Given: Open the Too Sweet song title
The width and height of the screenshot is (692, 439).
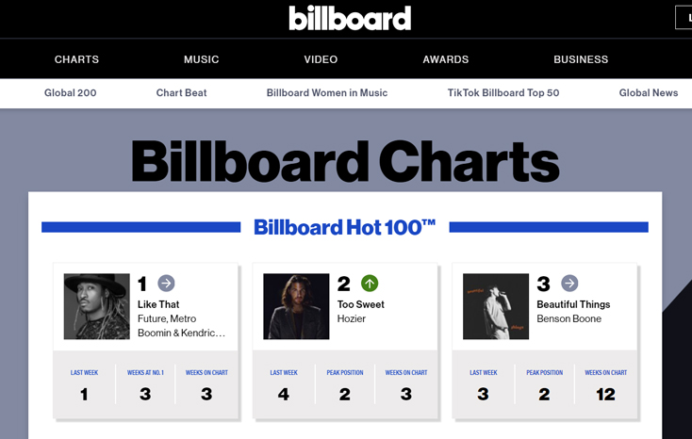Looking at the screenshot, I should [x=360, y=304].
